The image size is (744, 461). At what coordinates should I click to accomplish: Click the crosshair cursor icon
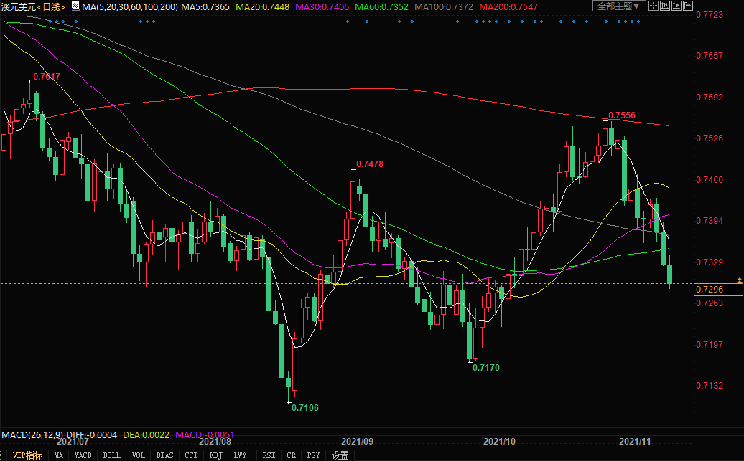[654, 6]
